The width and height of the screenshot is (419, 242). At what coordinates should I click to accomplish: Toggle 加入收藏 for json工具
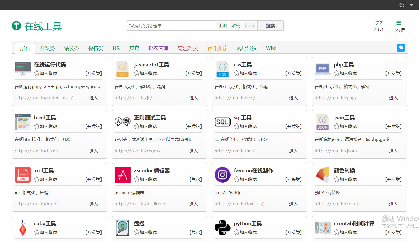pyautogui.click(x=345, y=126)
